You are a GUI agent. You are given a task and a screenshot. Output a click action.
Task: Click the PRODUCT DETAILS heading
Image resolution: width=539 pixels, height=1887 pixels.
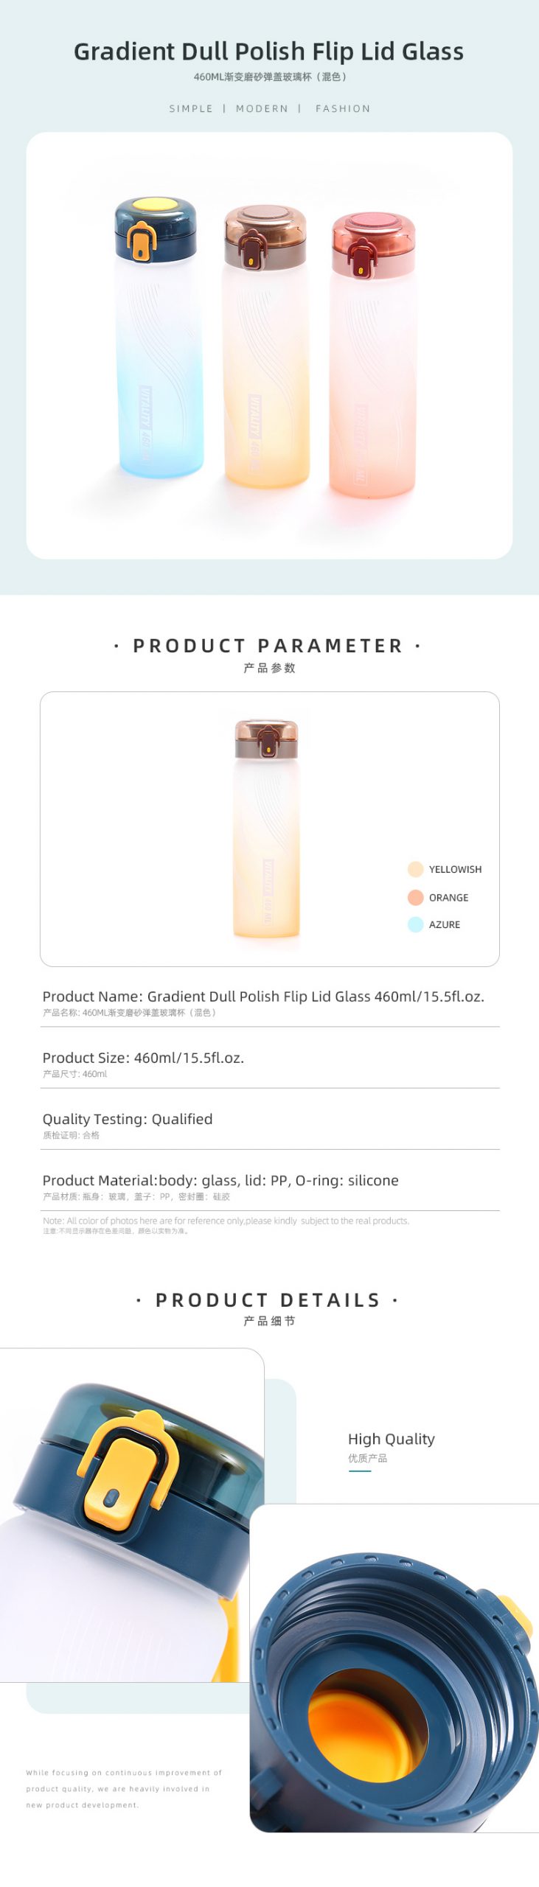[268, 1300]
